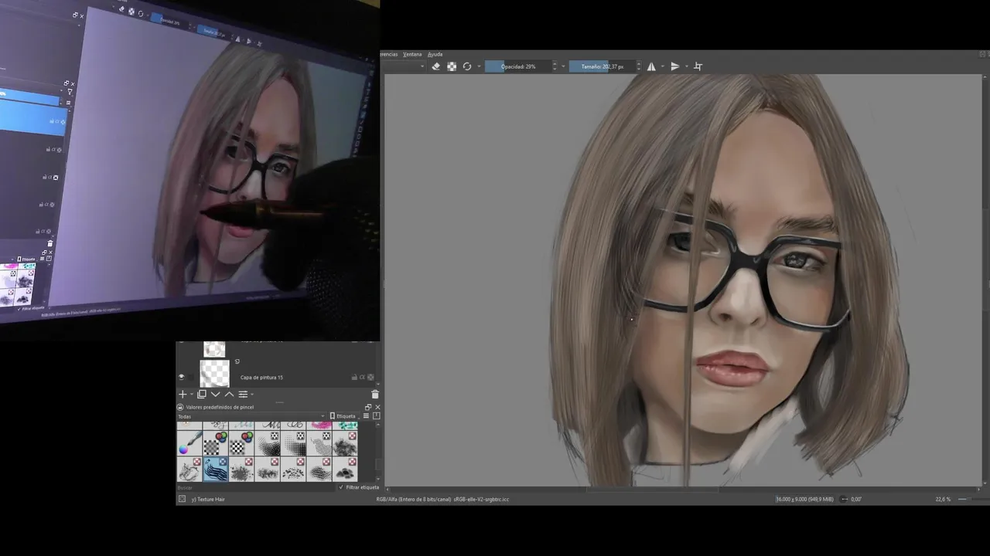Reset canvas rotation icon in status bar
The image size is (990, 556).
(x=844, y=499)
